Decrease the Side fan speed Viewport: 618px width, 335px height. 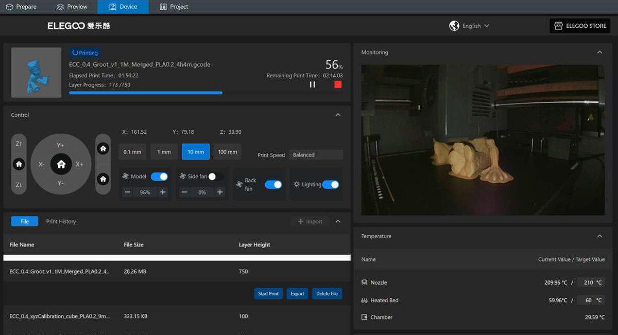(184, 192)
